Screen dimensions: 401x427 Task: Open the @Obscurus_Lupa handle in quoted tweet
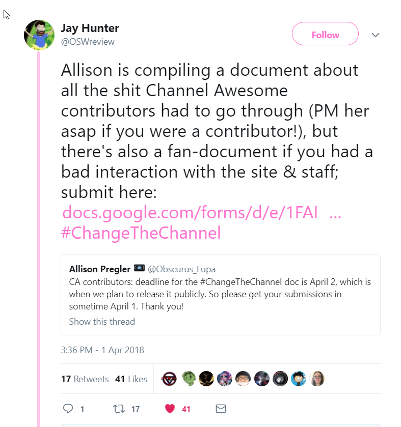(x=181, y=269)
